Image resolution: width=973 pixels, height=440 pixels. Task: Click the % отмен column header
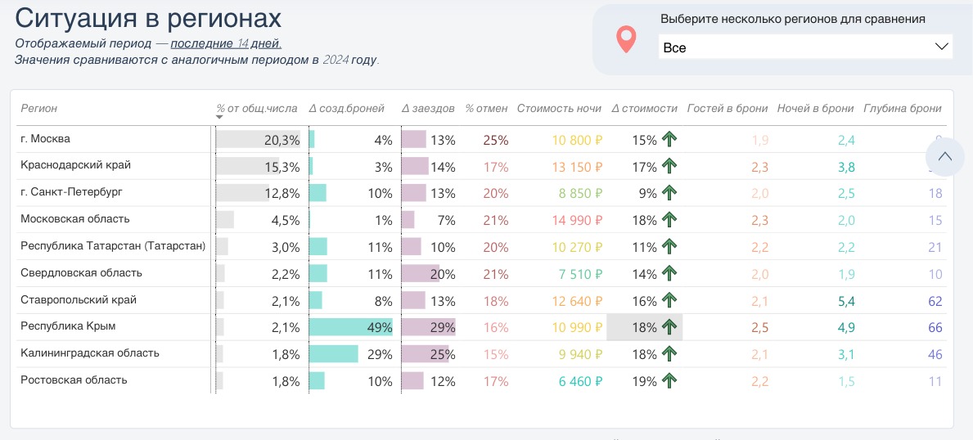tap(486, 108)
